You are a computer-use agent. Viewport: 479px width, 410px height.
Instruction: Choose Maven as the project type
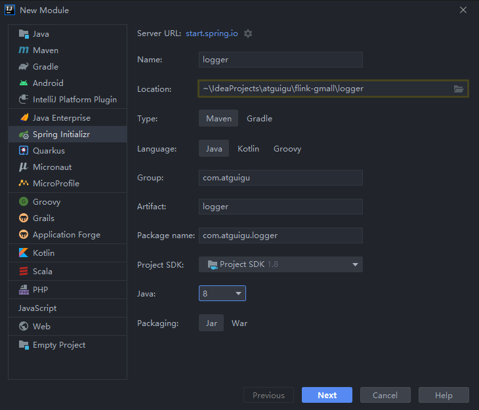click(219, 118)
